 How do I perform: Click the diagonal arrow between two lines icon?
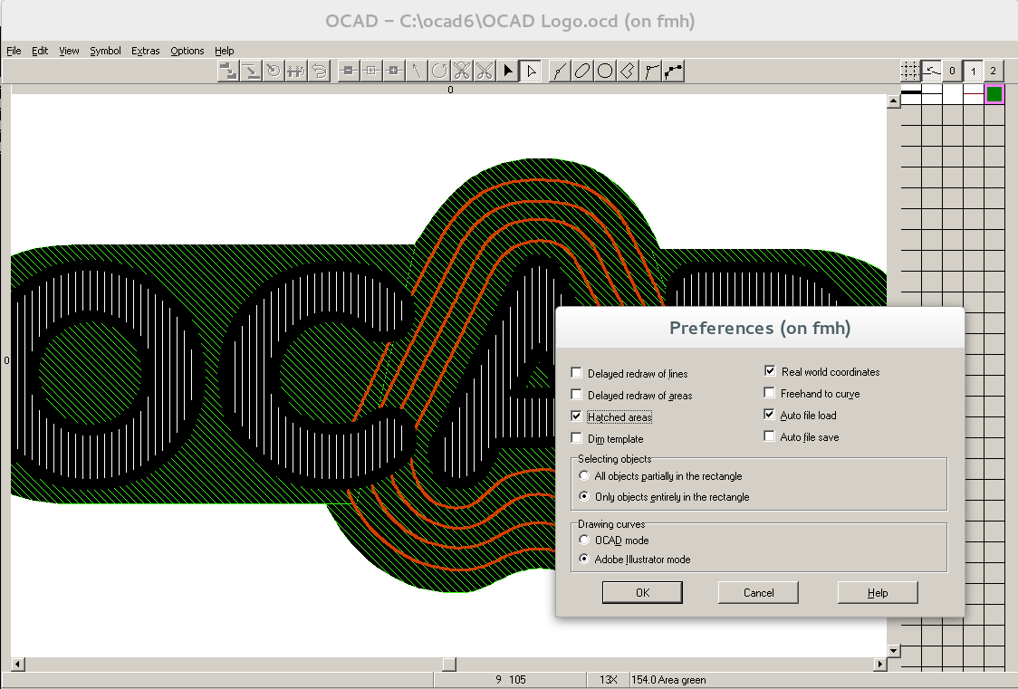point(251,71)
